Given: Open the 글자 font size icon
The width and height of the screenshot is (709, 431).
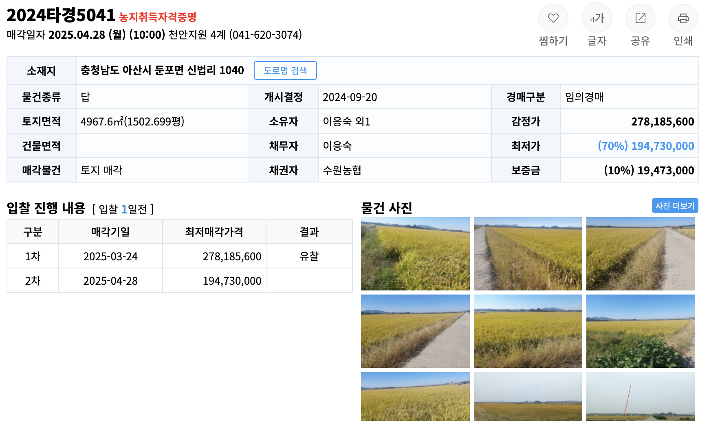Looking at the screenshot, I should (597, 18).
